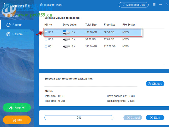This screenshot has width=169, height=127.
Task: Select the HD 0 D:\ radio button
Action: 46,39
